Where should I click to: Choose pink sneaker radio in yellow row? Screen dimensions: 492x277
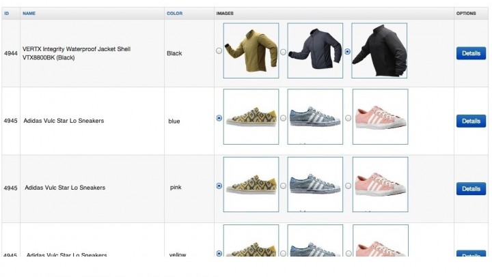348,253
